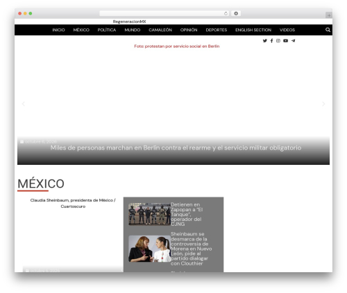Viewport: 347px width, 293px height.
Task: Open the CAMALEÓN menu item
Action: point(160,30)
